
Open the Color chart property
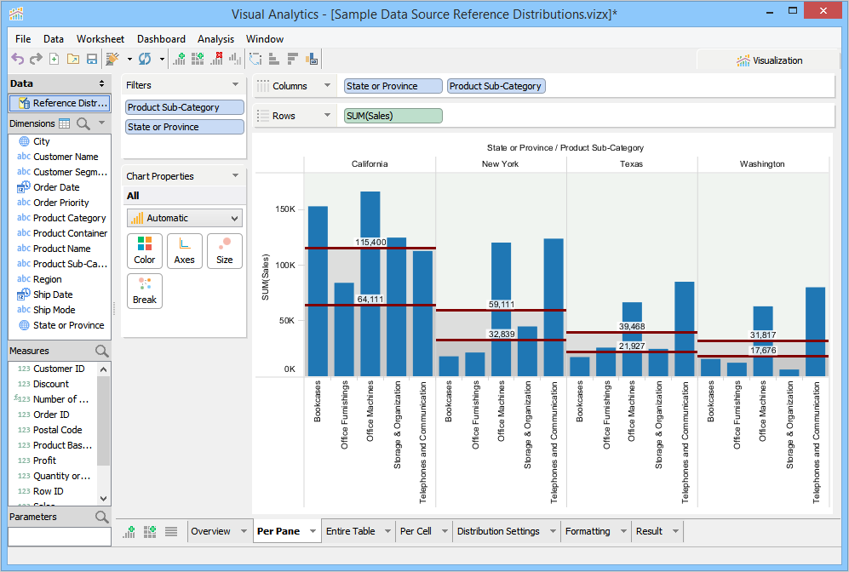(x=145, y=250)
